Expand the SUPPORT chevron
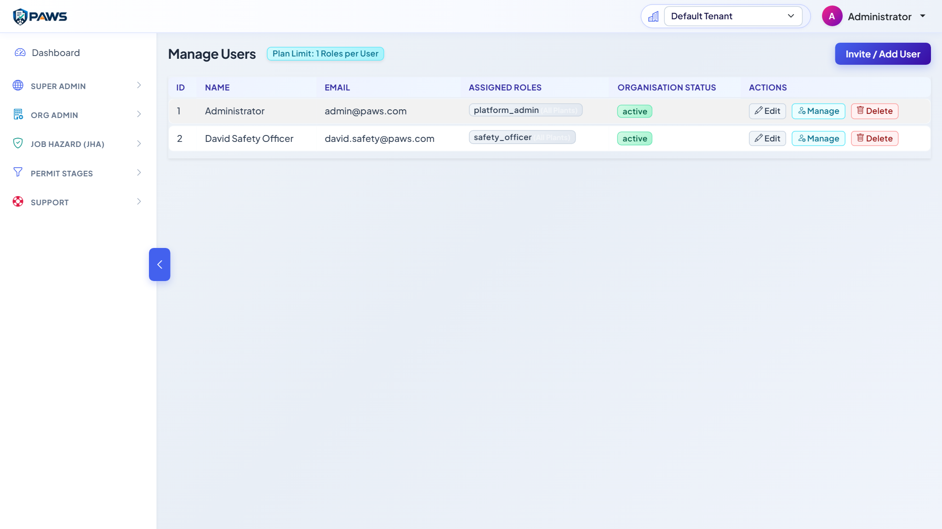The width and height of the screenshot is (942, 529). 139,202
